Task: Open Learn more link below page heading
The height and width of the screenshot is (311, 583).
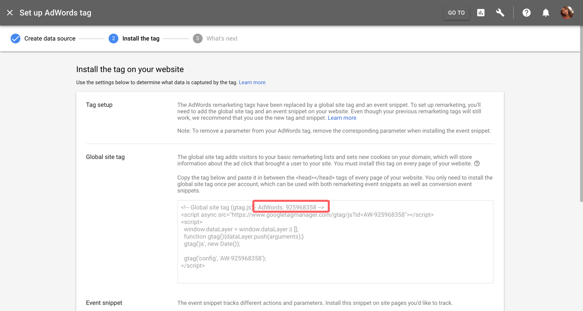Action: [252, 83]
